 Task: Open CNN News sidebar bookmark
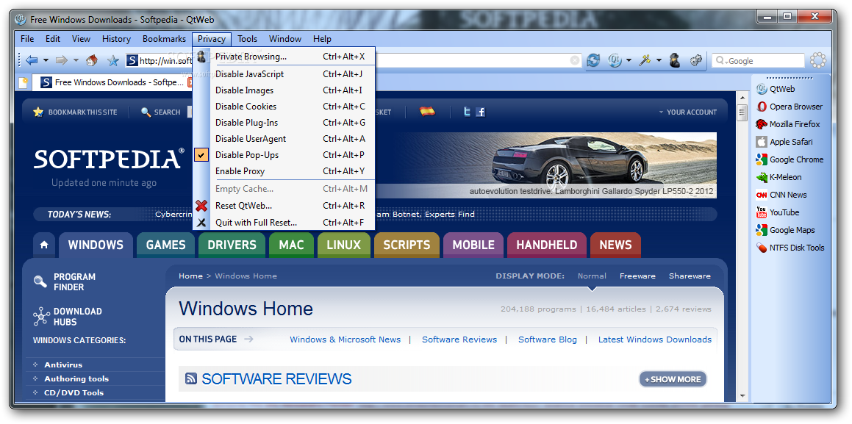(x=781, y=195)
